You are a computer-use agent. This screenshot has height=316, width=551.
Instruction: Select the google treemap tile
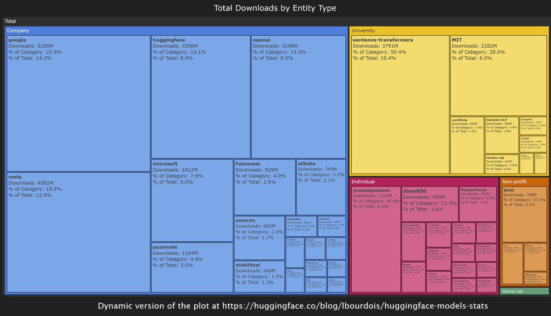(79, 103)
